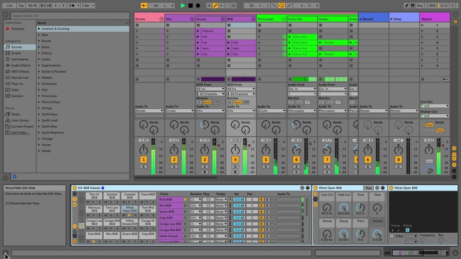Click the Map button on Hihat Open 808
This screenshot has height=259, width=461.
pos(368,188)
